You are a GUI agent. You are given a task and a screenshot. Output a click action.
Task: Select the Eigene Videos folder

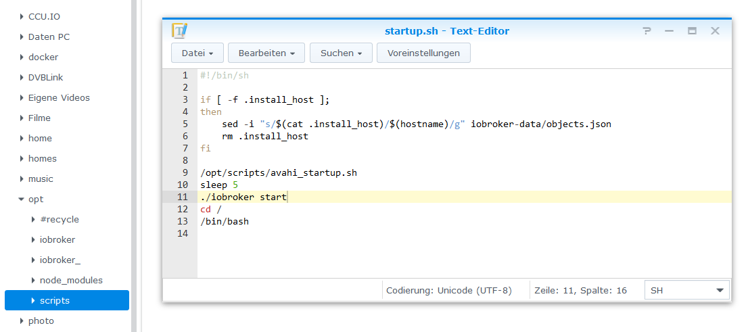click(59, 97)
